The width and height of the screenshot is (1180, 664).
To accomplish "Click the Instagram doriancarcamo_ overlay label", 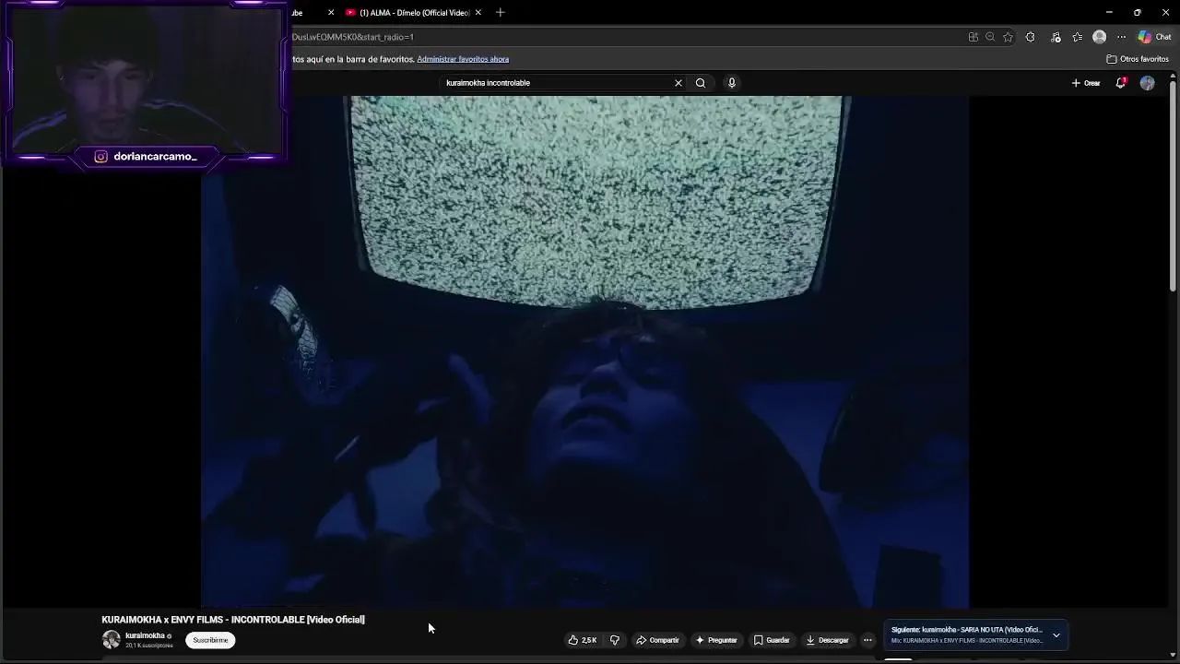I will (x=146, y=157).
